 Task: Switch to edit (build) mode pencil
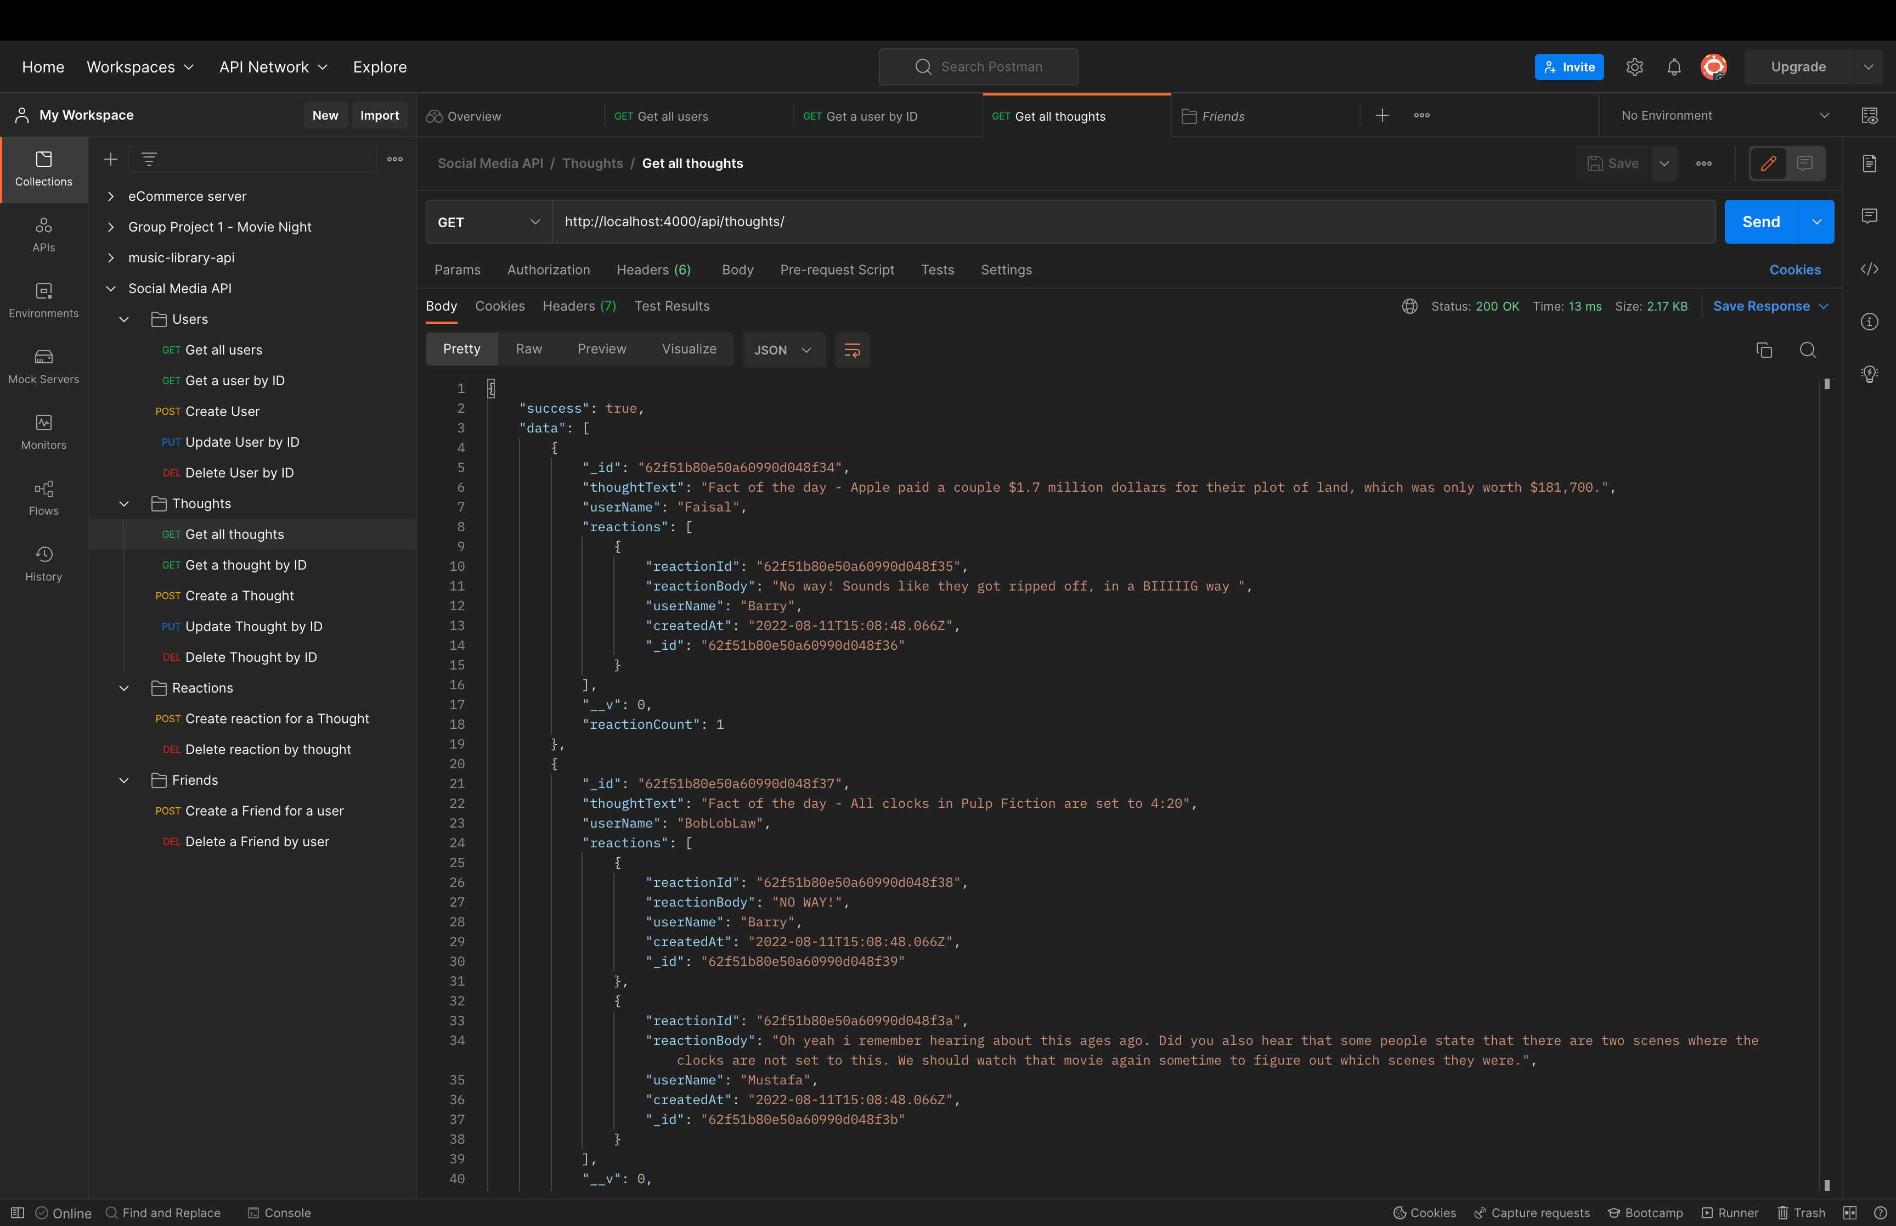tap(1768, 163)
